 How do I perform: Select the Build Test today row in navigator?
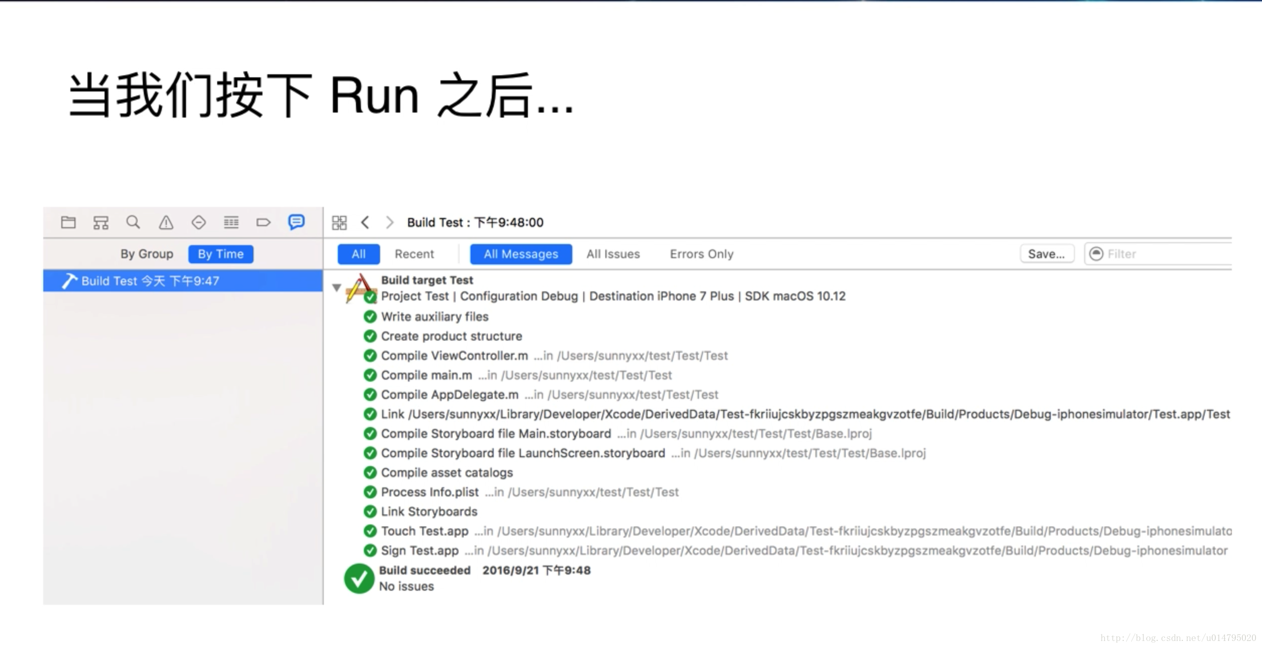pyautogui.click(x=183, y=281)
